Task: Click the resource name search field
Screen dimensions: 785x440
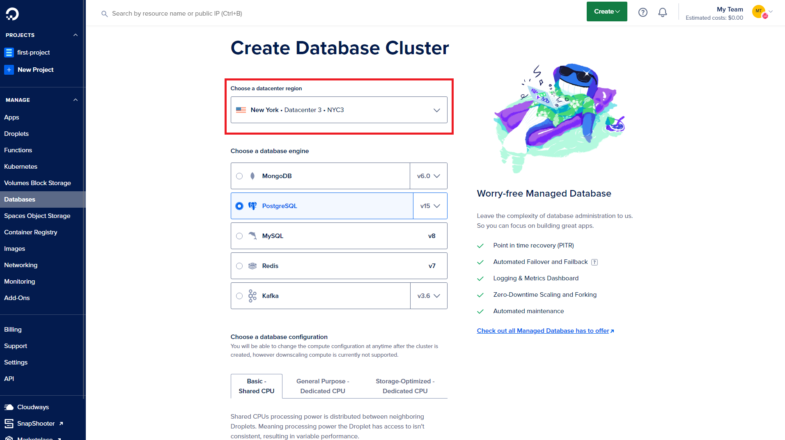Action: coord(177,14)
